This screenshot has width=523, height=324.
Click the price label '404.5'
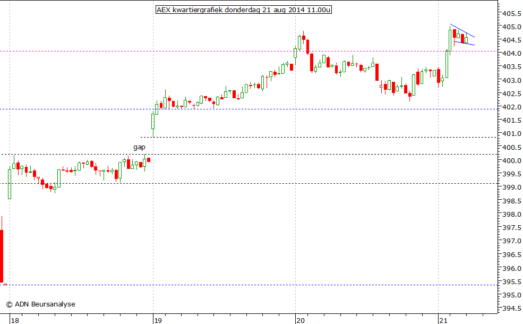click(512, 40)
